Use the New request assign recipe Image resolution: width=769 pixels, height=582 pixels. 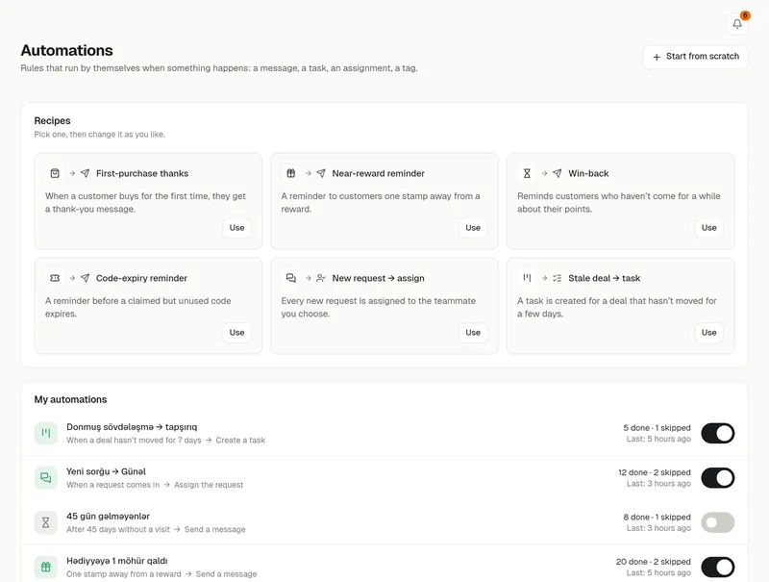473,332
